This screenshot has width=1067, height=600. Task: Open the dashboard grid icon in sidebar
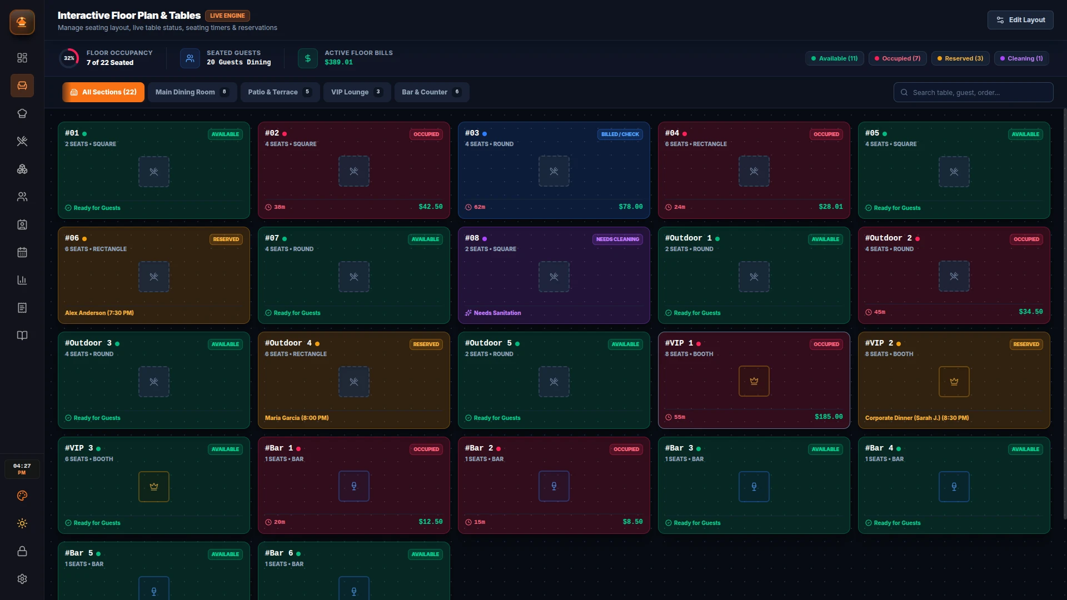pyautogui.click(x=22, y=58)
